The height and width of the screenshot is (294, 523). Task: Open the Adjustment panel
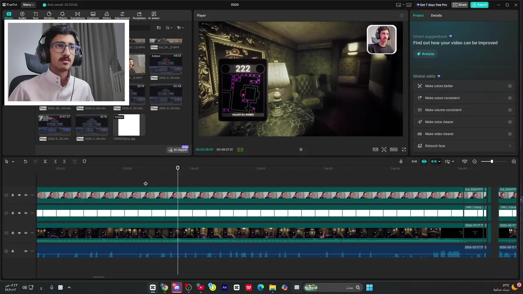(x=122, y=16)
